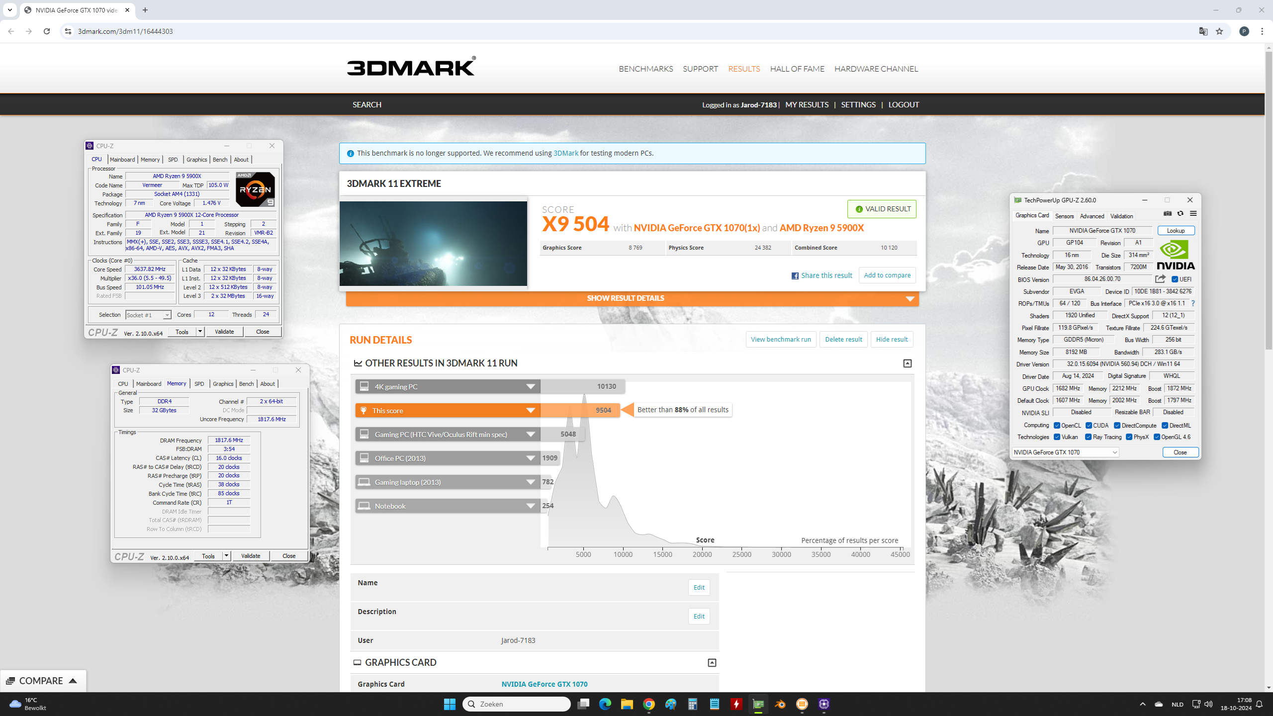Expand Gaming laptop (2013) result row

point(448,482)
